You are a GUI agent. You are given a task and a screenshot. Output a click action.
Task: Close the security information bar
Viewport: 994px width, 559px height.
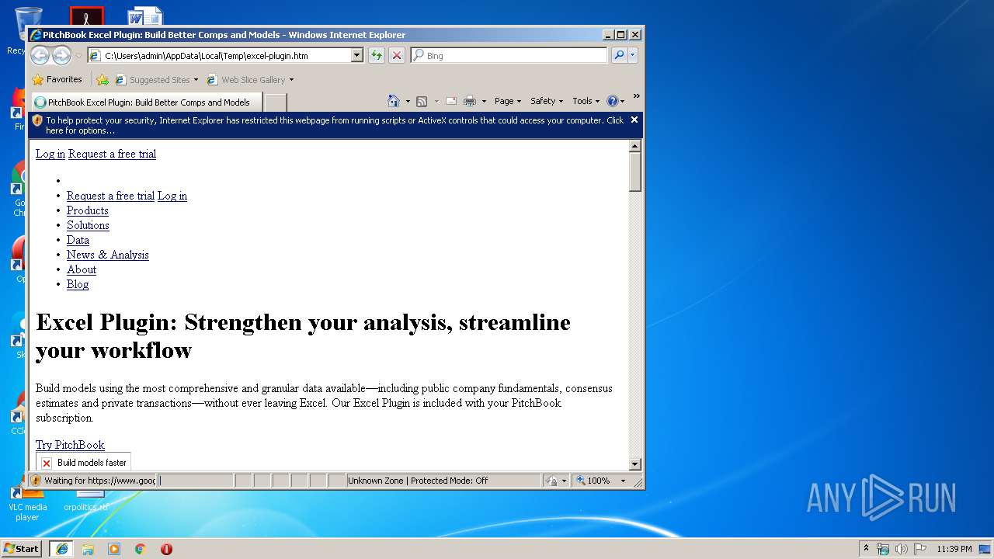coord(634,120)
